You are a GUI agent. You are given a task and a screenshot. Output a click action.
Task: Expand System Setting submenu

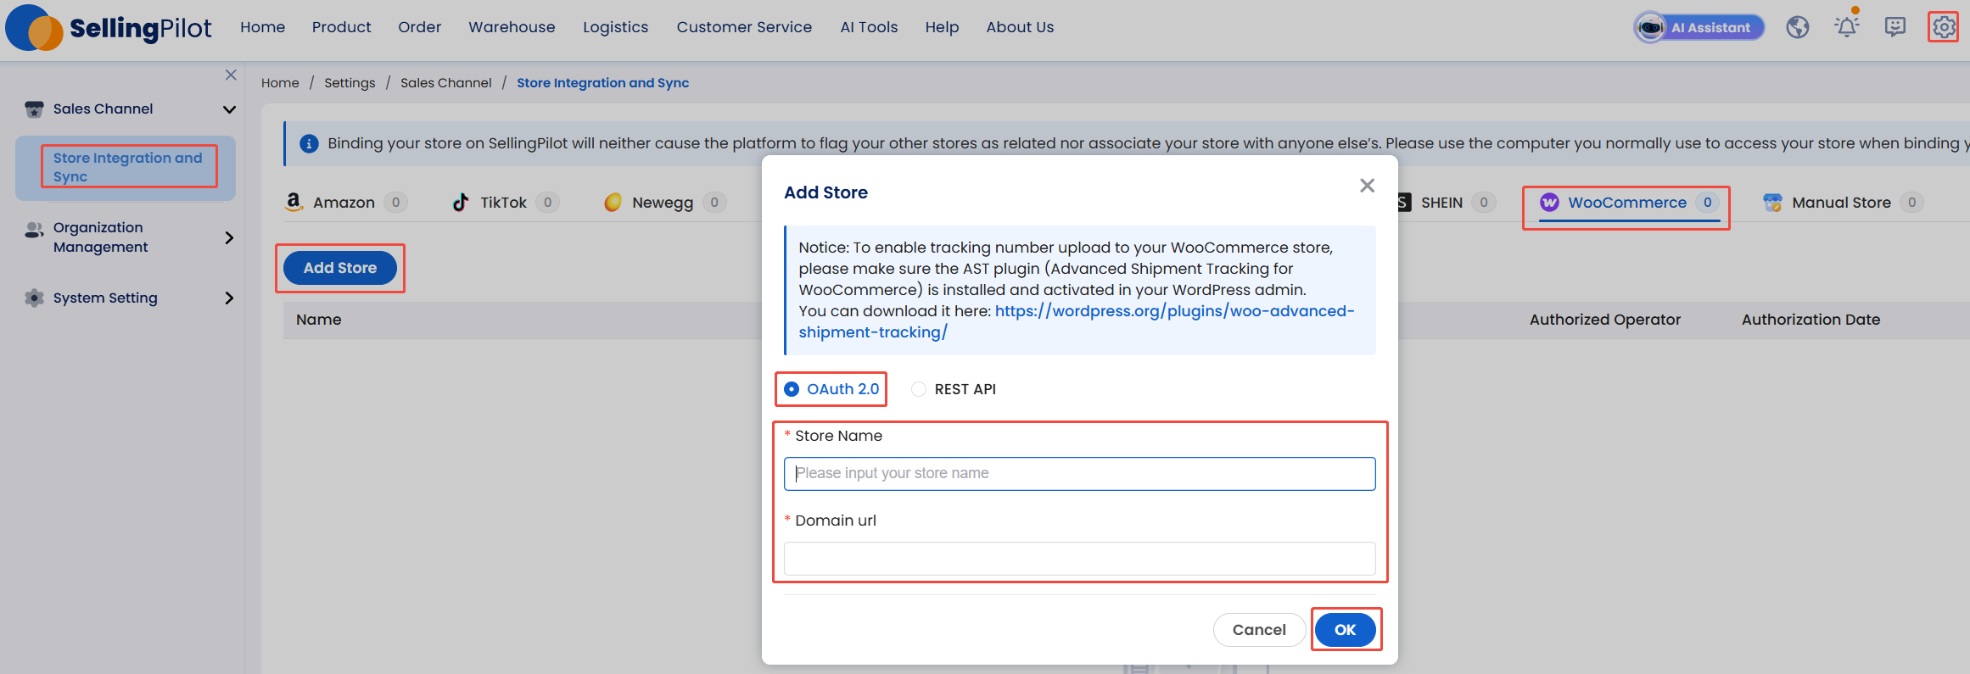tap(229, 298)
